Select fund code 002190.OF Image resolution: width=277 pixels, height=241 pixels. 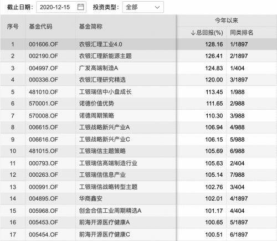(x=43, y=56)
